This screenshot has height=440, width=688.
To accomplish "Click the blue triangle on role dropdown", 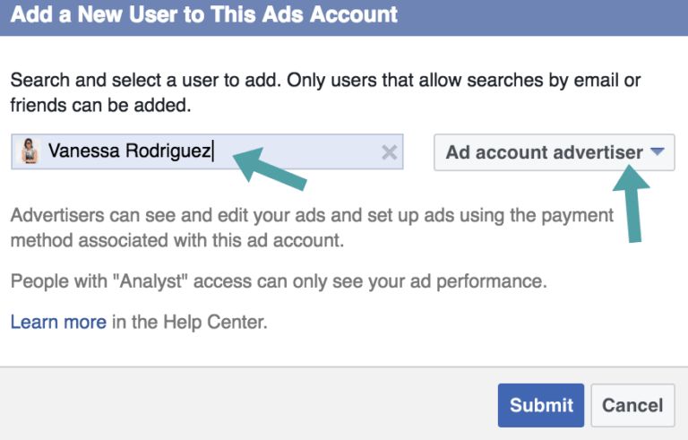I will tap(658, 152).
